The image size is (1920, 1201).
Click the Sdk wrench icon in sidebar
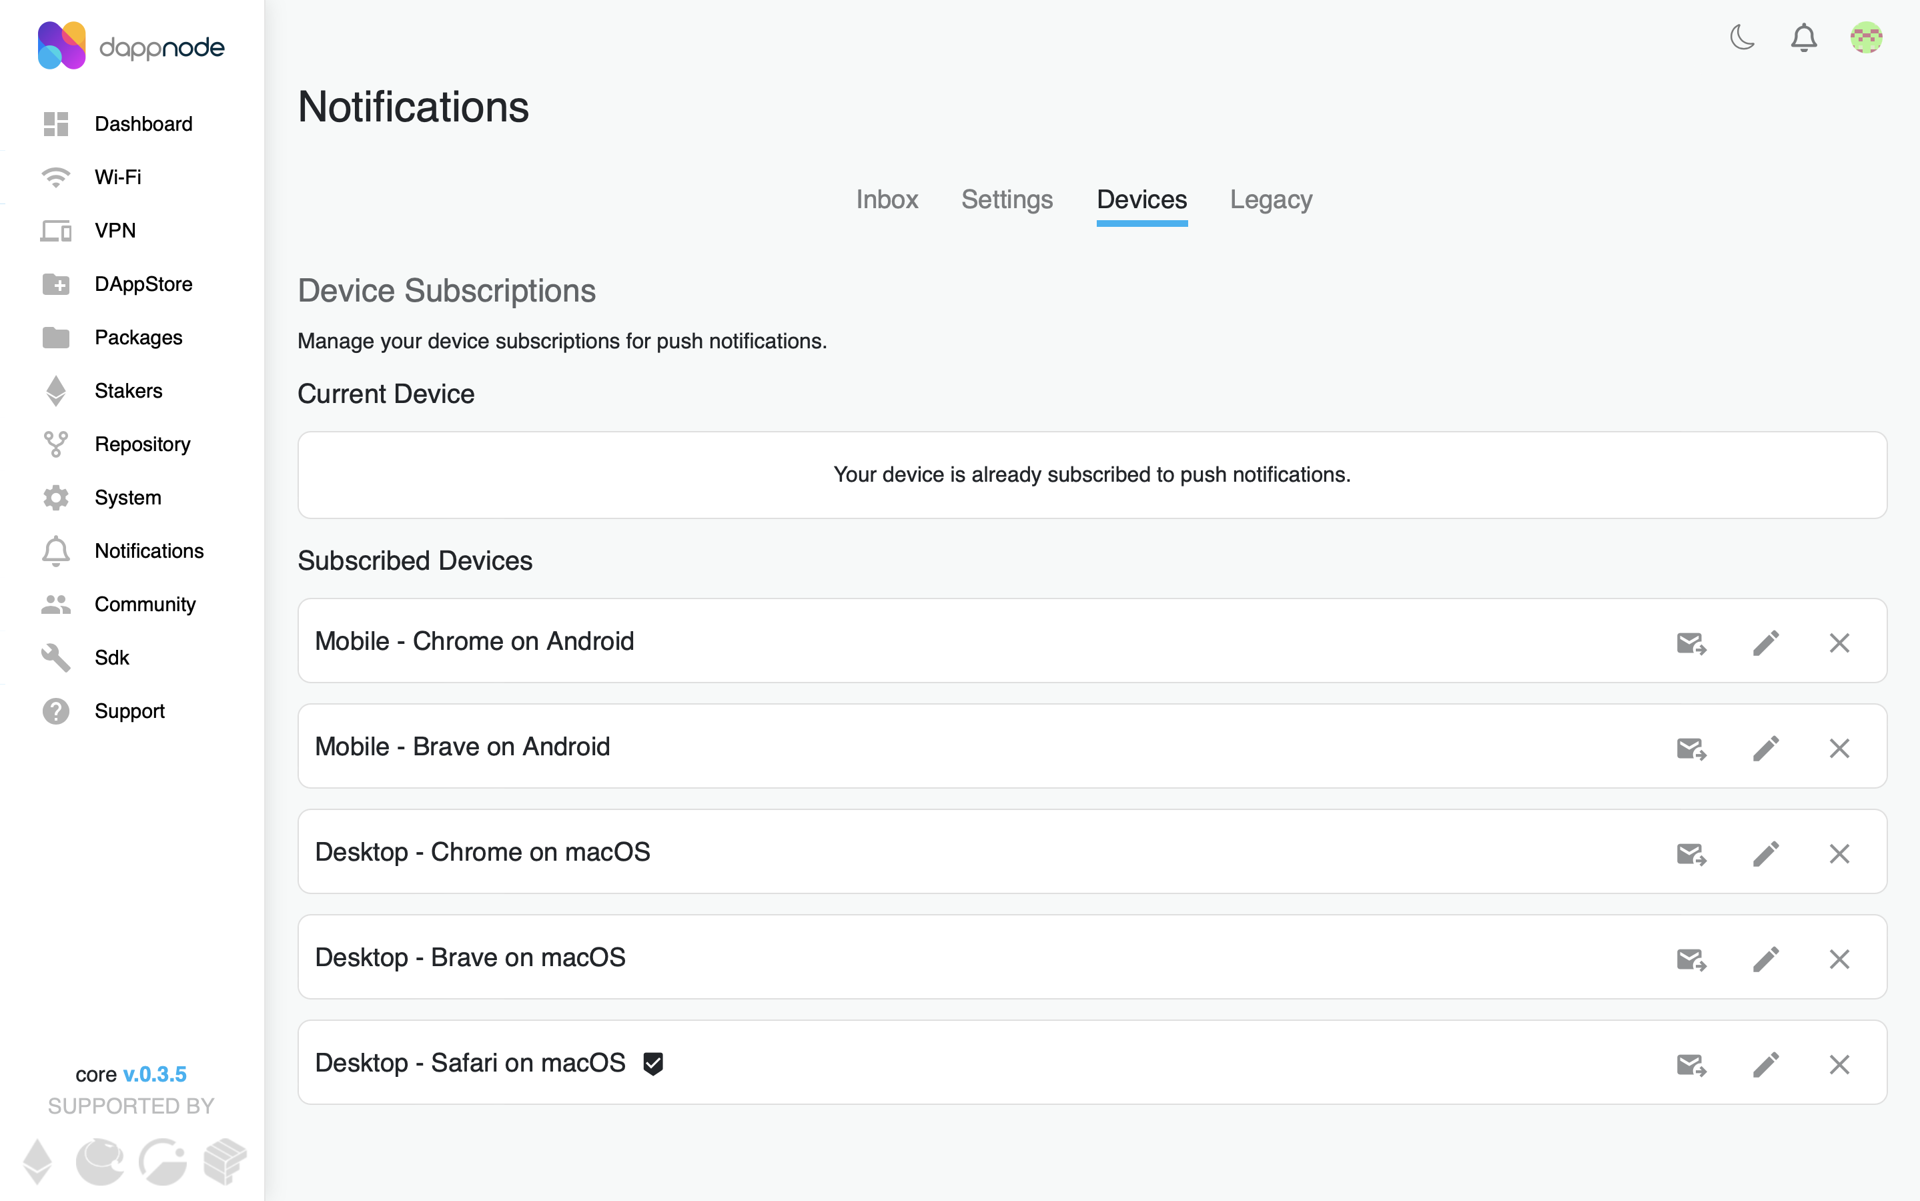coord(55,657)
